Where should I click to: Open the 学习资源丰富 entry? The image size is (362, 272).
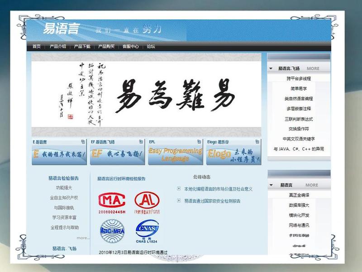(x=64, y=218)
